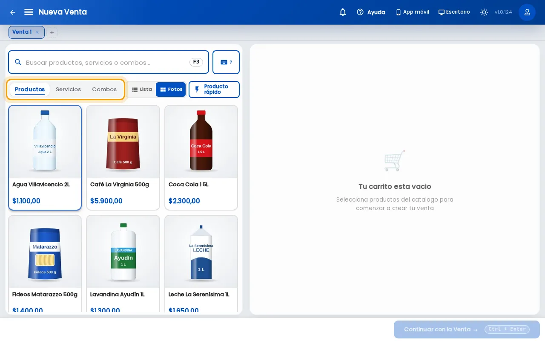The height and width of the screenshot is (341, 545).
Task: Focus the product search field
Action: [109, 62]
